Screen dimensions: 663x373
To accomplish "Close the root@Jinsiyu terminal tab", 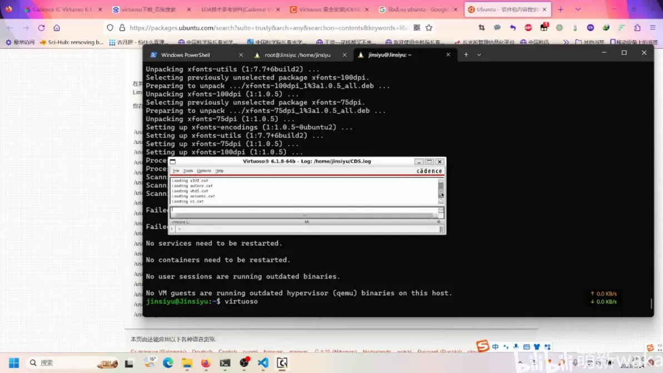I will click(345, 55).
